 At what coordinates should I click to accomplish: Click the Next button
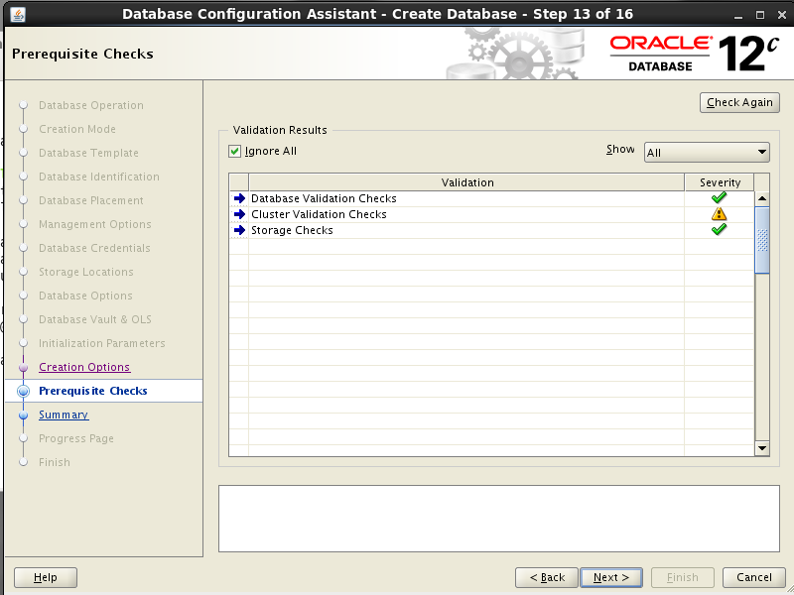611,577
